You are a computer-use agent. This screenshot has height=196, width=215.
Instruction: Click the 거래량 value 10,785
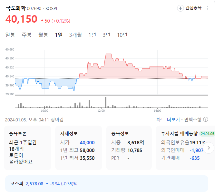pyautogui.click(x=135, y=150)
